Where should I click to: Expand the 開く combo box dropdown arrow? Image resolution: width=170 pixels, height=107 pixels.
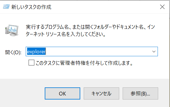154,52
